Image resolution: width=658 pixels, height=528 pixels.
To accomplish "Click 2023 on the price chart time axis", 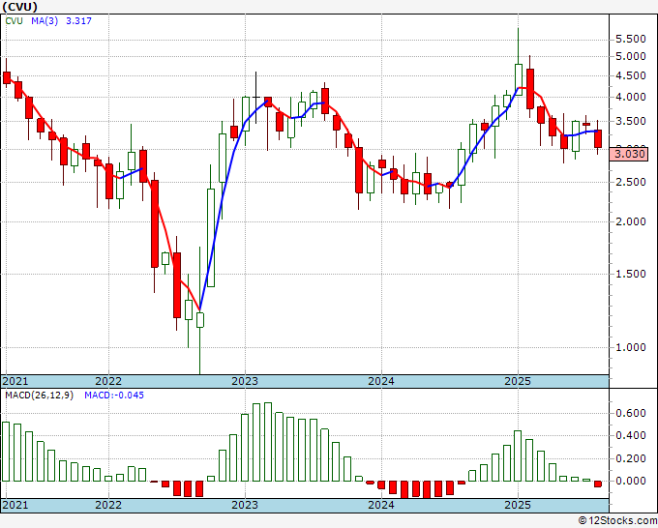I will (x=245, y=381).
